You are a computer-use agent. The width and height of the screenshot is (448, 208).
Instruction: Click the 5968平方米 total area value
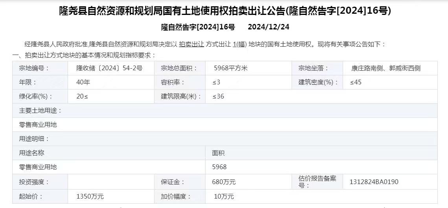[230, 68]
